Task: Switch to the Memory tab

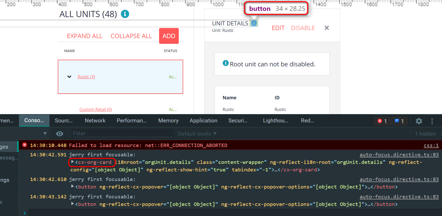Action: click(168, 121)
